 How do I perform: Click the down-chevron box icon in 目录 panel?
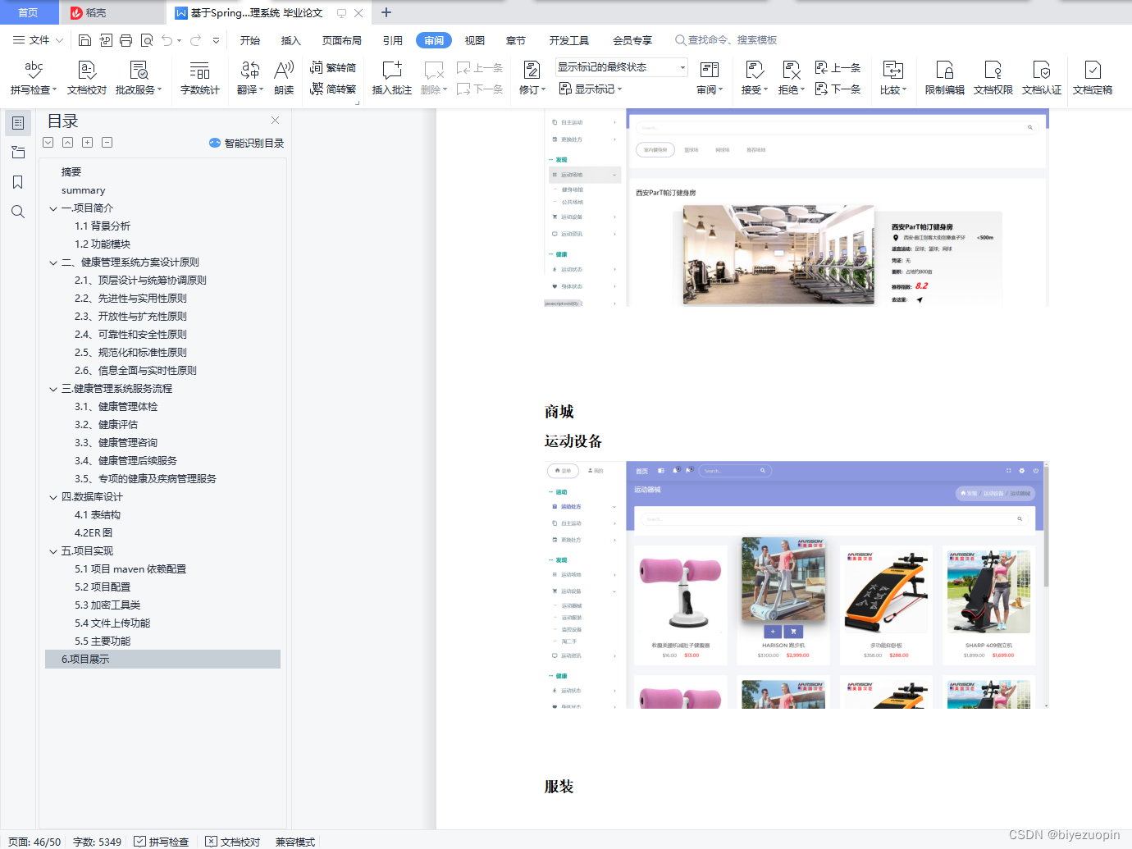(48, 143)
